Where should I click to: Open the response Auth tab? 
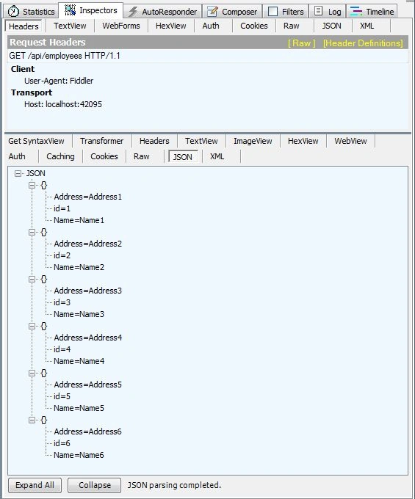click(17, 156)
